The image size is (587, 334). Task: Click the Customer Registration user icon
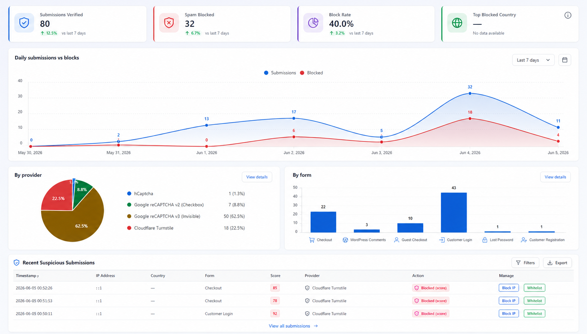click(x=524, y=240)
